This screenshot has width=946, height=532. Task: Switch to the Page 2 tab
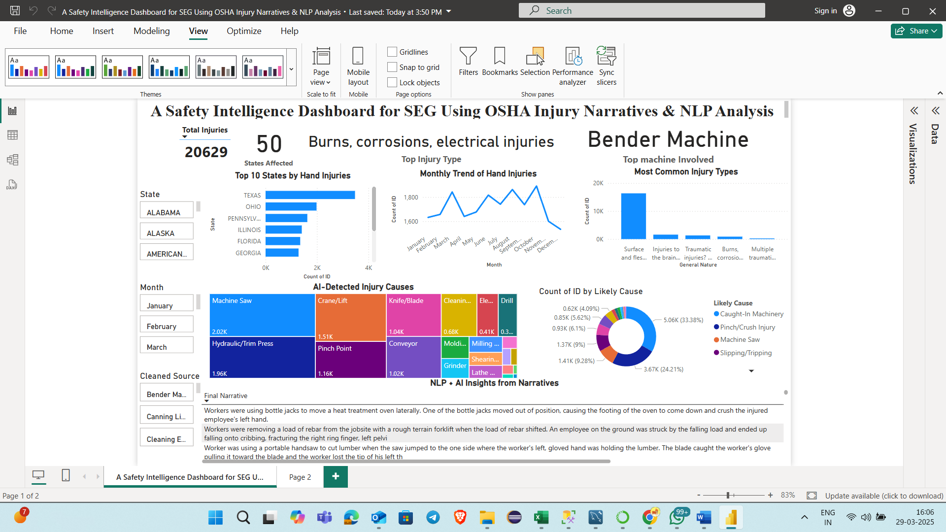(300, 477)
